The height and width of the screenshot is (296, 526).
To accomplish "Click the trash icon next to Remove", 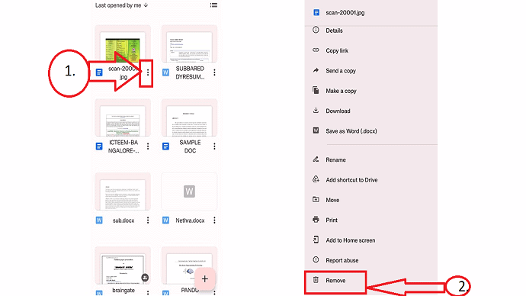I will click(x=316, y=280).
